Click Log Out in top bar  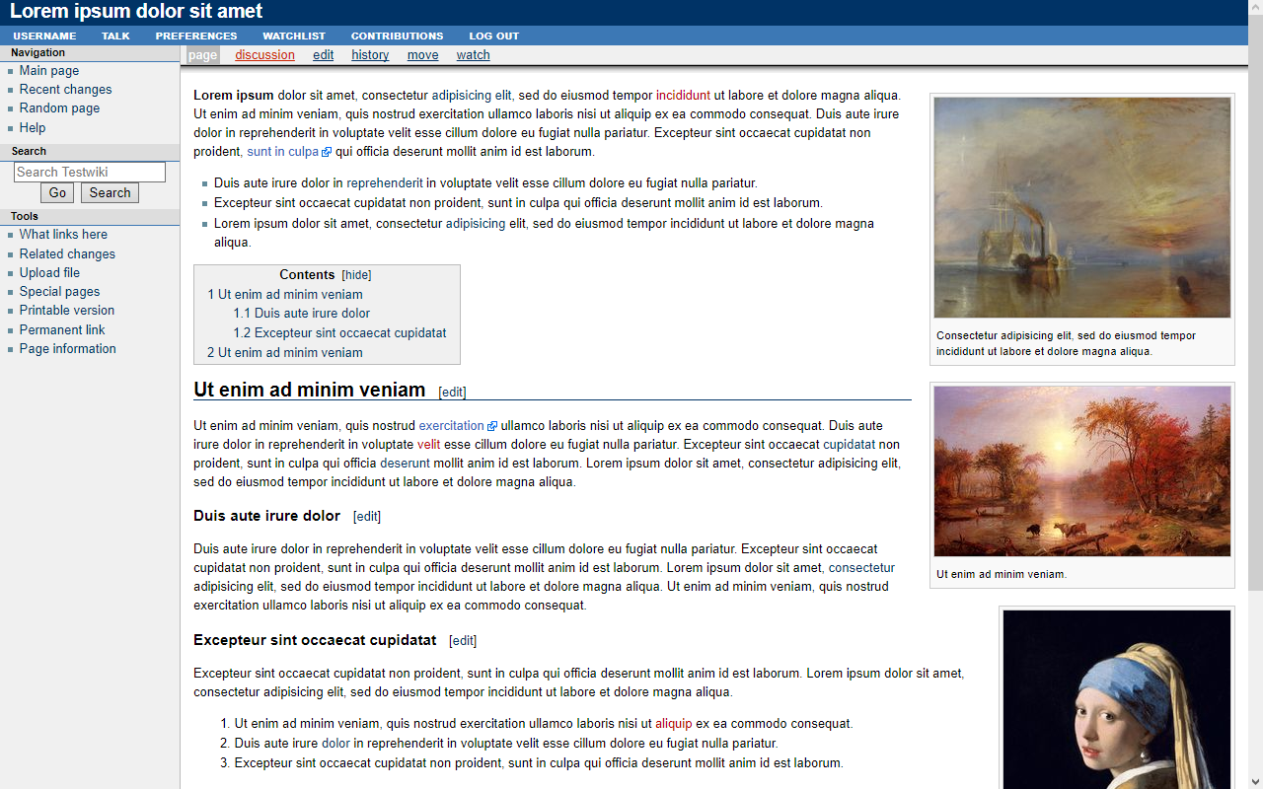[493, 36]
